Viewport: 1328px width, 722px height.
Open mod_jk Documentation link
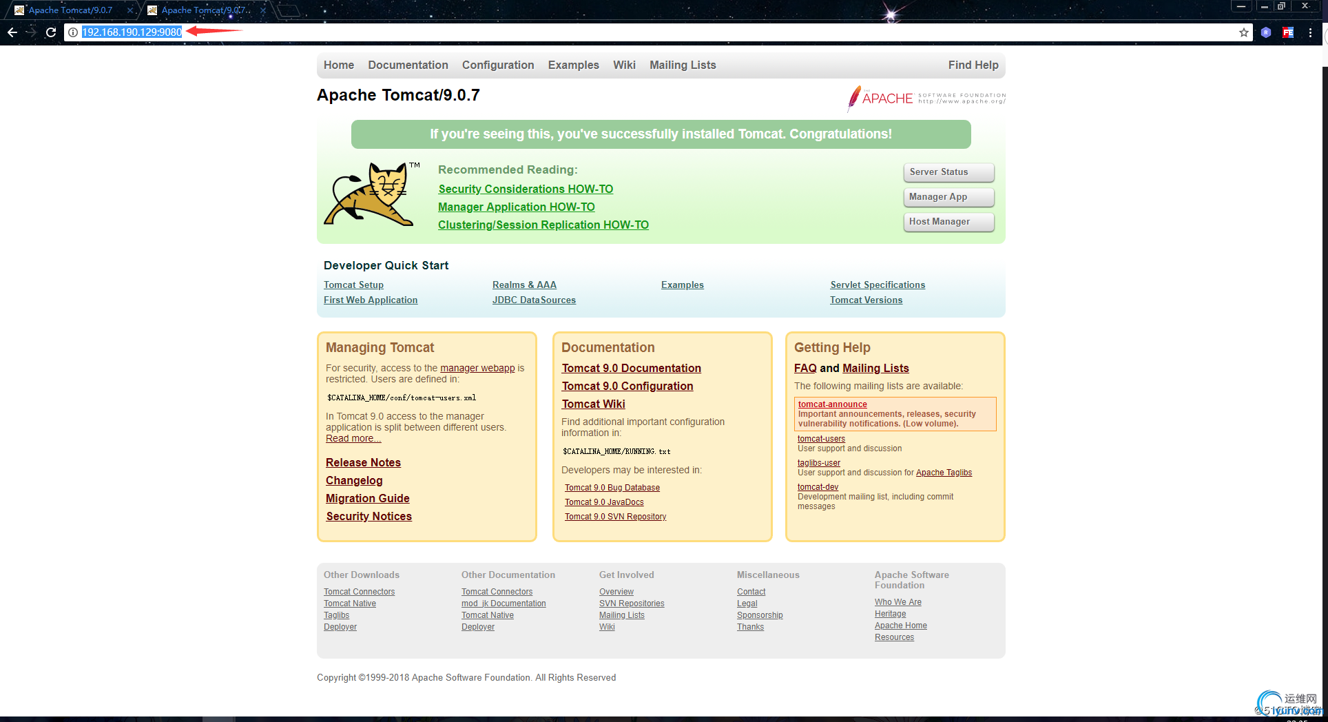(x=504, y=604)
